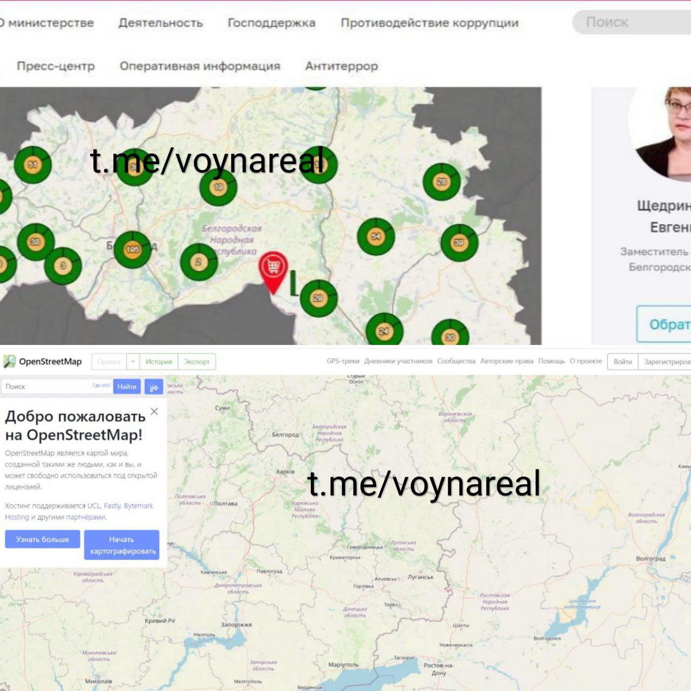Focus the OpenStreetMap Поиск input field

49,387
